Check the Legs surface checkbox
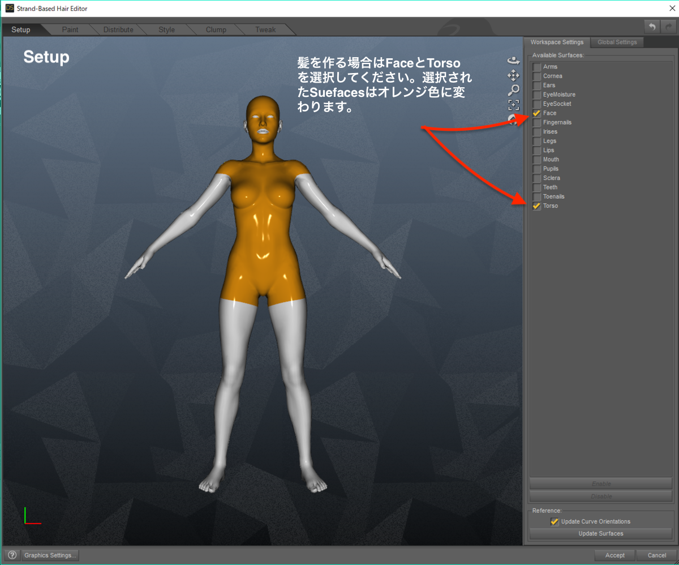 click(536, 141)
